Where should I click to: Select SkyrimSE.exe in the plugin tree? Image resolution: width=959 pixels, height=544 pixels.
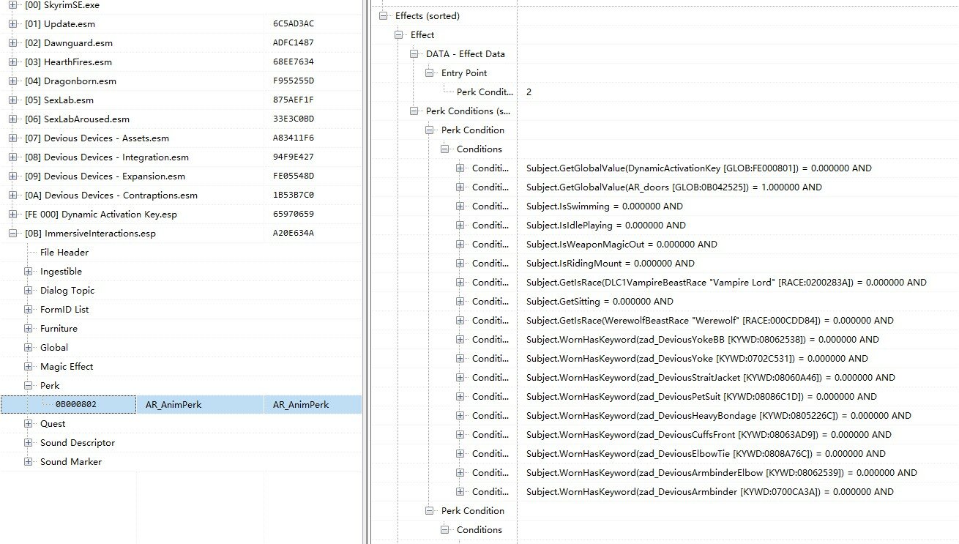point(61,5)
